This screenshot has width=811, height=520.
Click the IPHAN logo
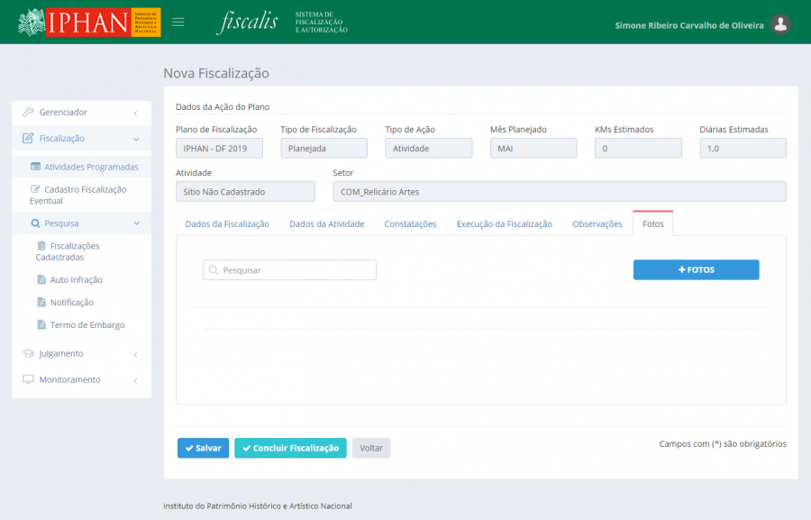pyautogui.click(x=88, y=23)
